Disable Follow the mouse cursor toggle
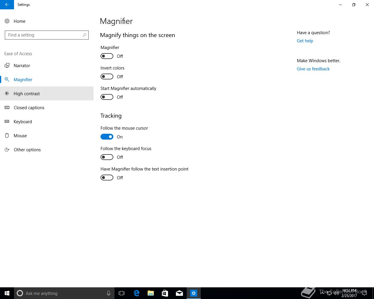This screenshot has height=299, width=374. point(107,137)
